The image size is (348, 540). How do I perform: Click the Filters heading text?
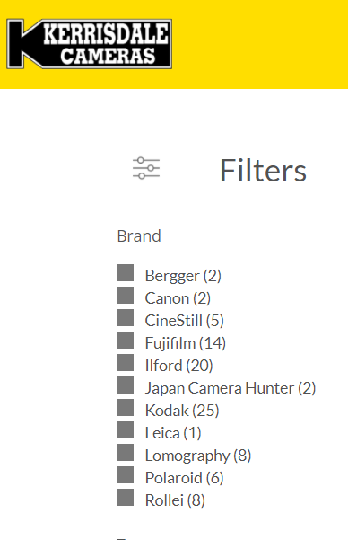point(263,171)
